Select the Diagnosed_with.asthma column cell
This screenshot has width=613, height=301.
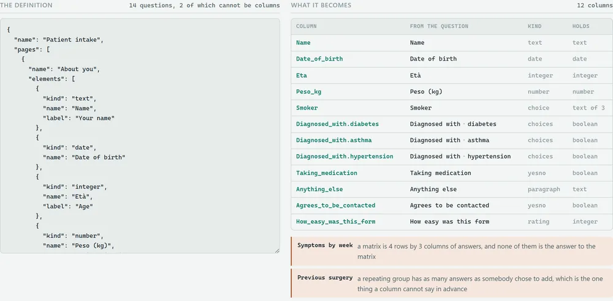(334, 140)
